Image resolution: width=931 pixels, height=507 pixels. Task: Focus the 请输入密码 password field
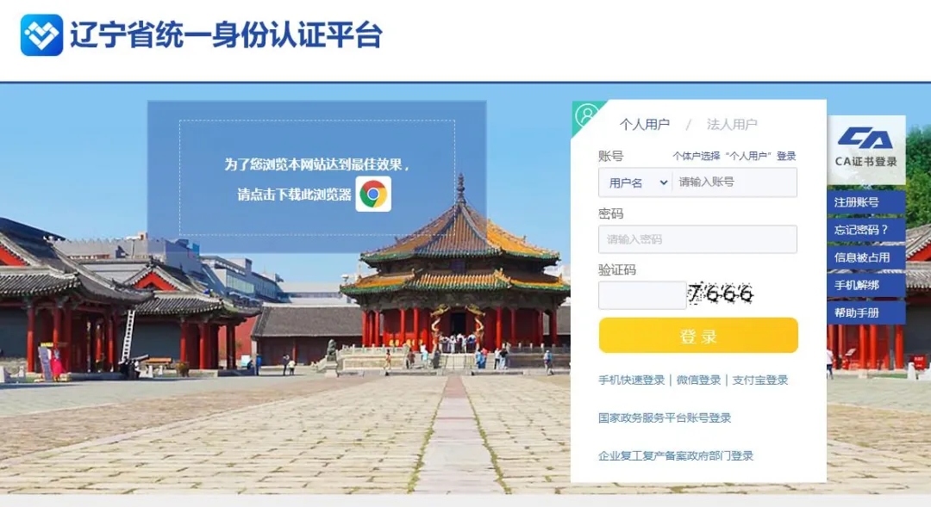pos(697,239)
